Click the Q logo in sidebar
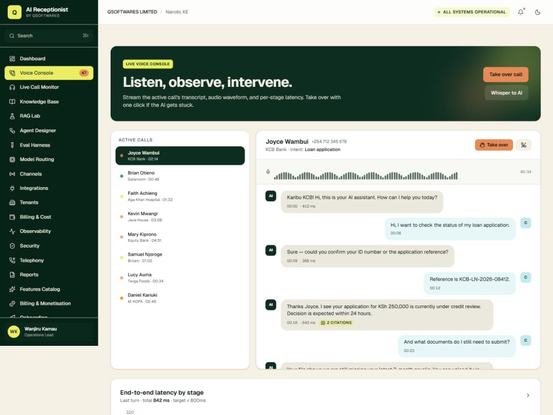 point(14,12)
